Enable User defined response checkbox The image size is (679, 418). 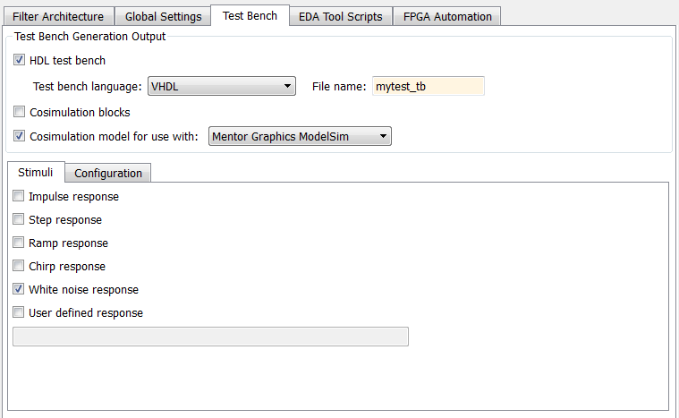19,312
